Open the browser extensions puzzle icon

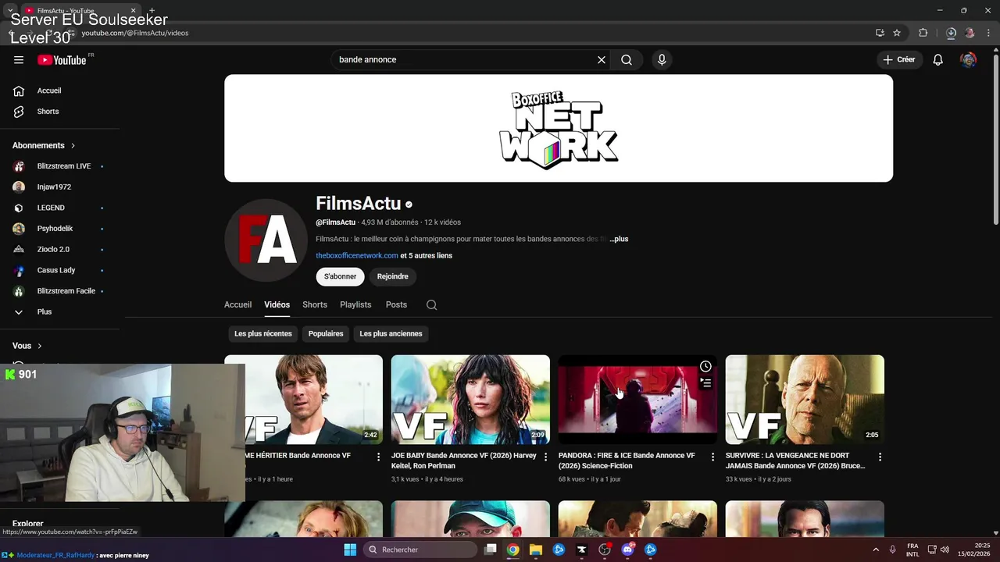(923, 33)
